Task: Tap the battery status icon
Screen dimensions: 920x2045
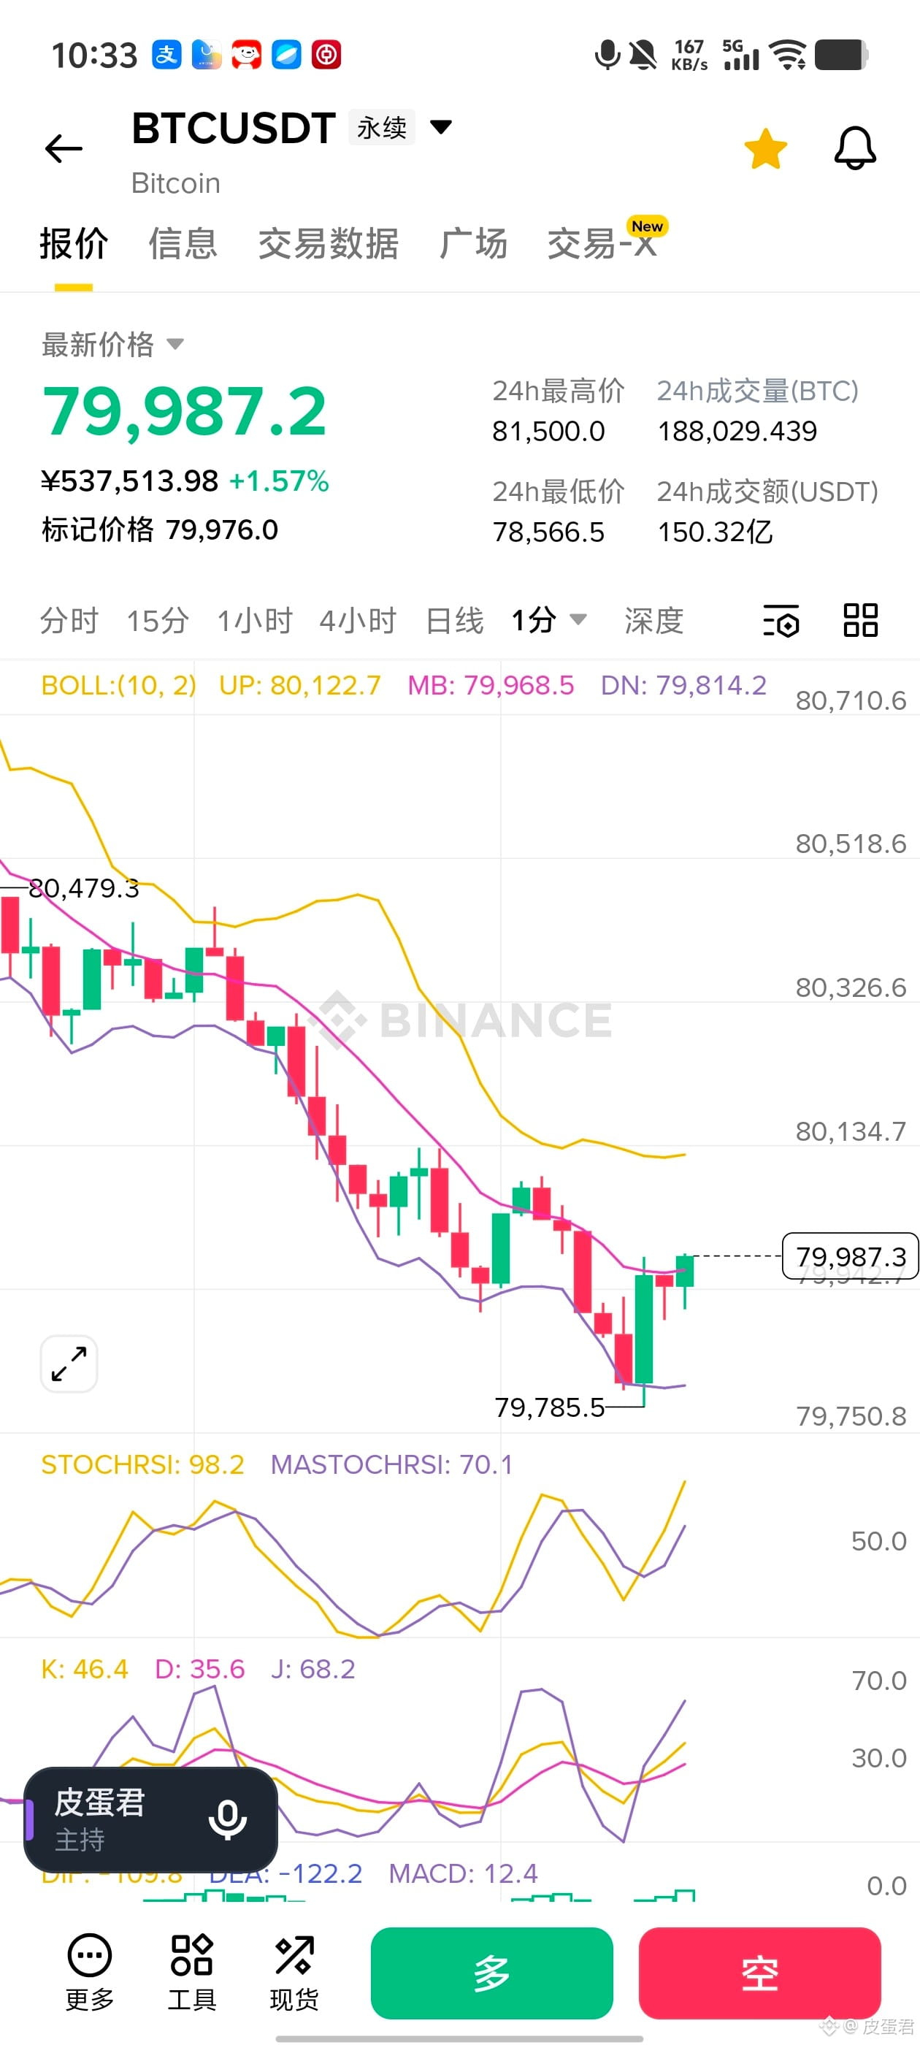Action: (841, 55)
